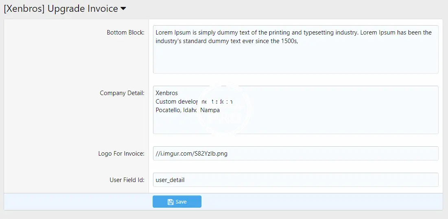This screenshot has width=448, height=219.
Task: Click the circular watermark over Company Detail
Action: [x=225, y=109]
